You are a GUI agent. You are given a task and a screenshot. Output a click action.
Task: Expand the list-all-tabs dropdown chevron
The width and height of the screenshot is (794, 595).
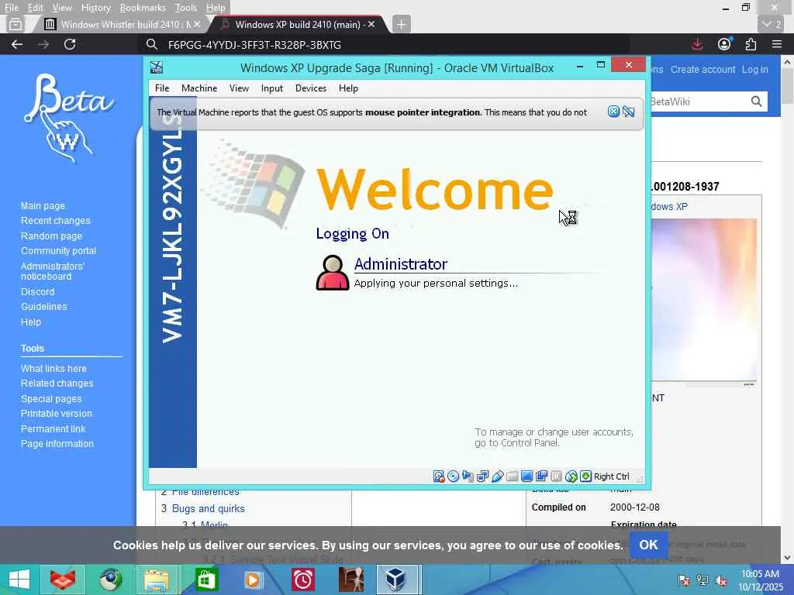pos(772,24)
